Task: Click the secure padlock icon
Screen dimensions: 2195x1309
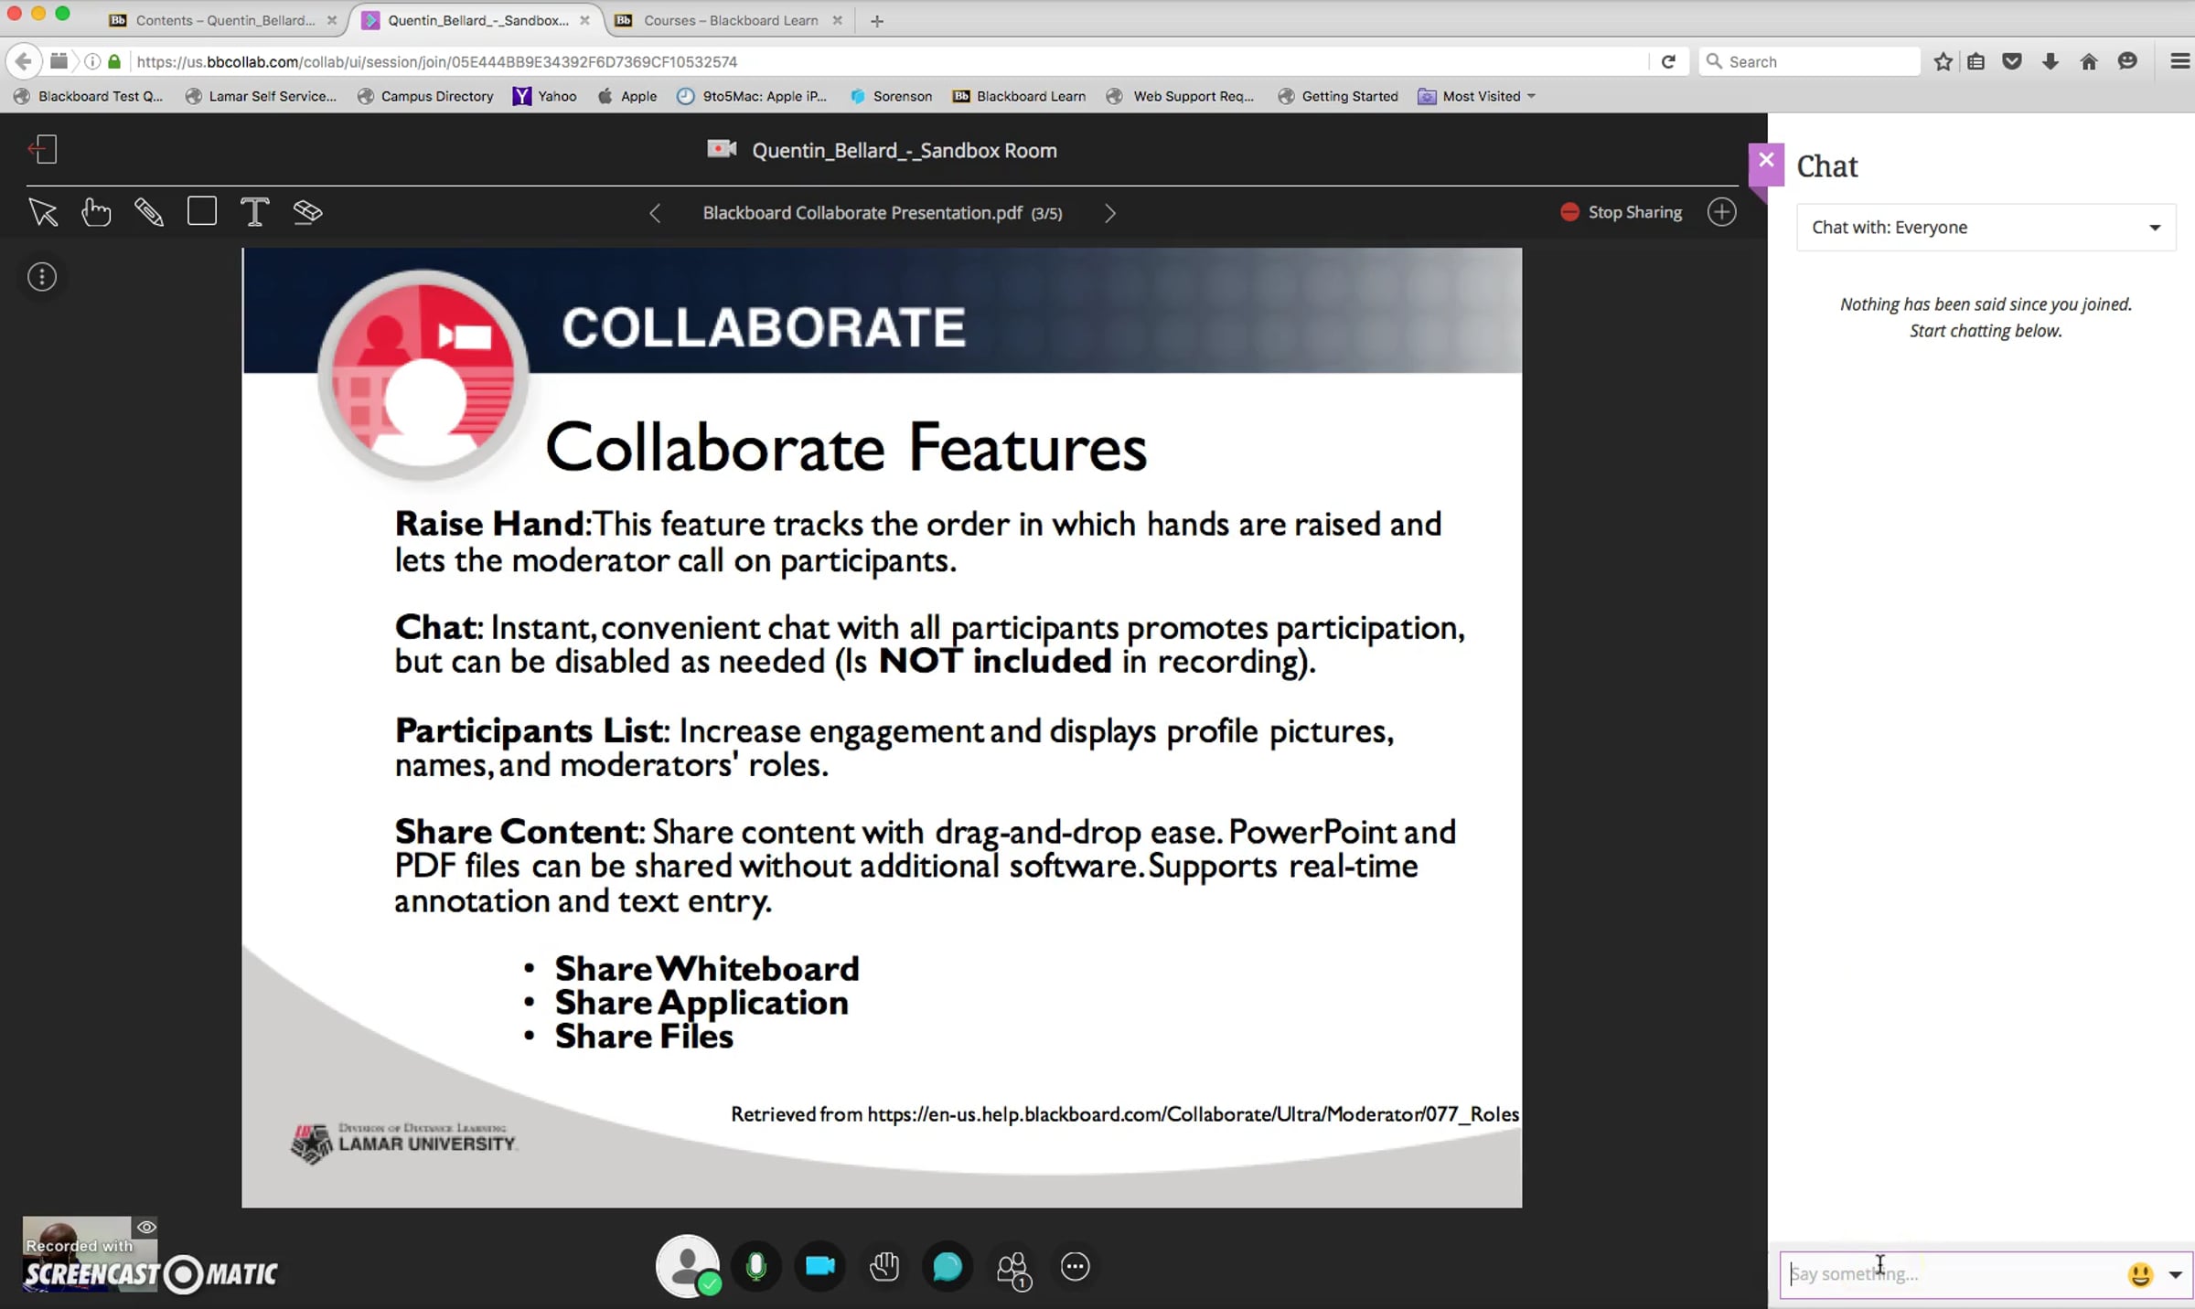Action: [114, 61]
